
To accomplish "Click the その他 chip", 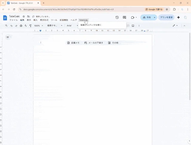I will (113, 43).
